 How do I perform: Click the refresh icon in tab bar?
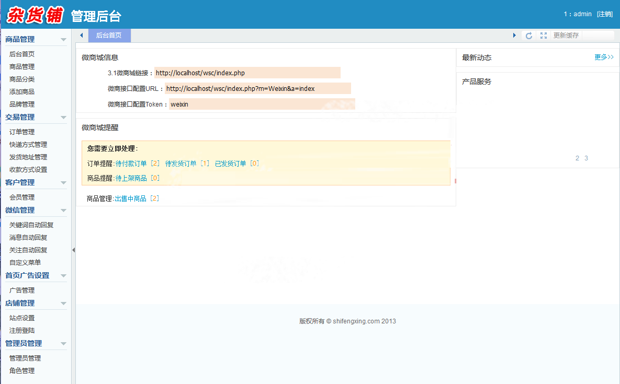528,36
